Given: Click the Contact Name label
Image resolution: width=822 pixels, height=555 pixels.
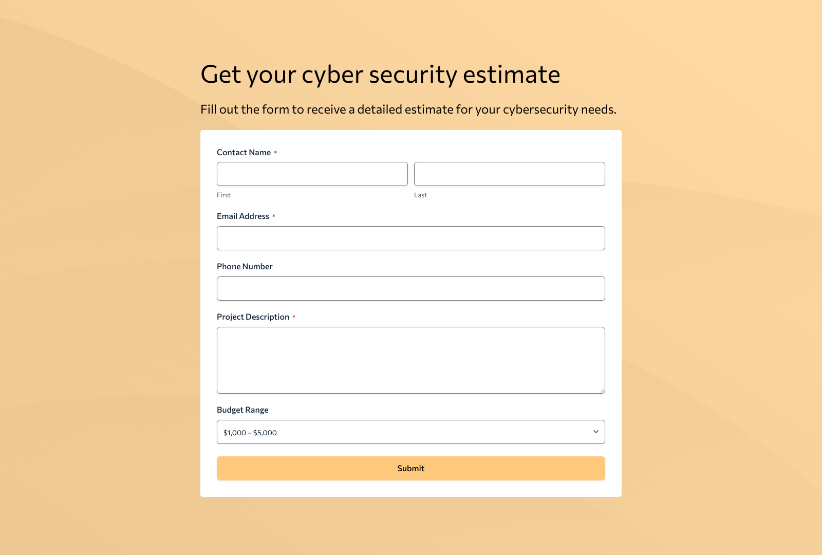Looking at the screenshot, I should (x=244, y=152).
